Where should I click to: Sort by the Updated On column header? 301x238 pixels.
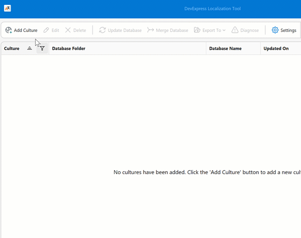(x=281, y=48)
